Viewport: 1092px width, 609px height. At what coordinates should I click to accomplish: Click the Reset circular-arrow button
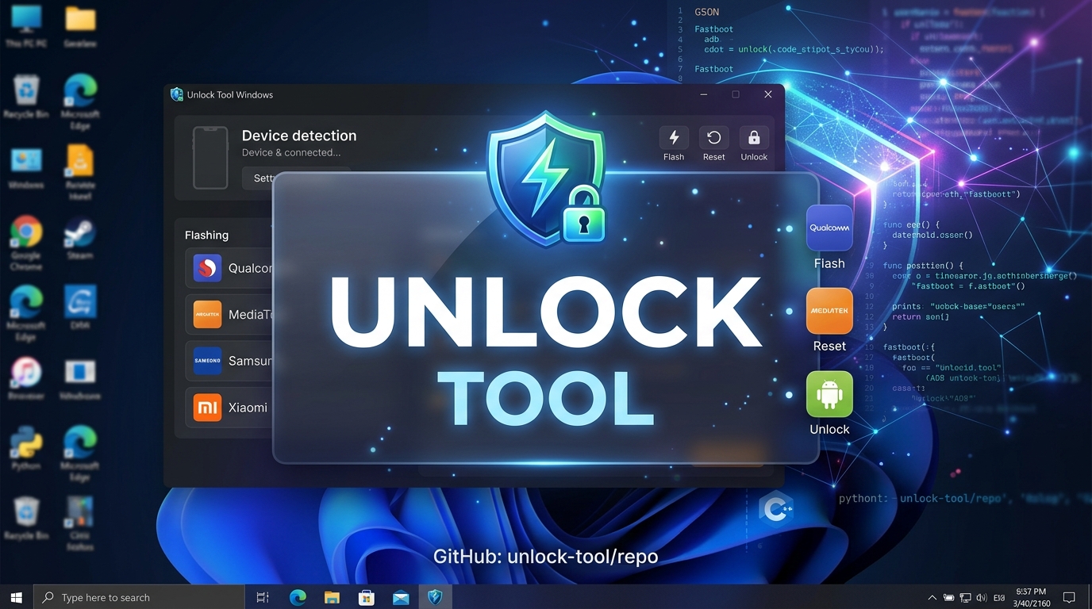713,138
